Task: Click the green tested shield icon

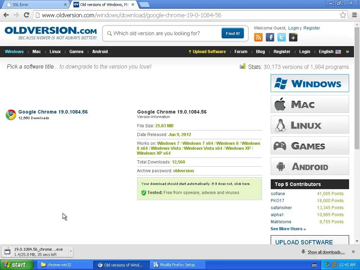Action: [x=144, y=193]
